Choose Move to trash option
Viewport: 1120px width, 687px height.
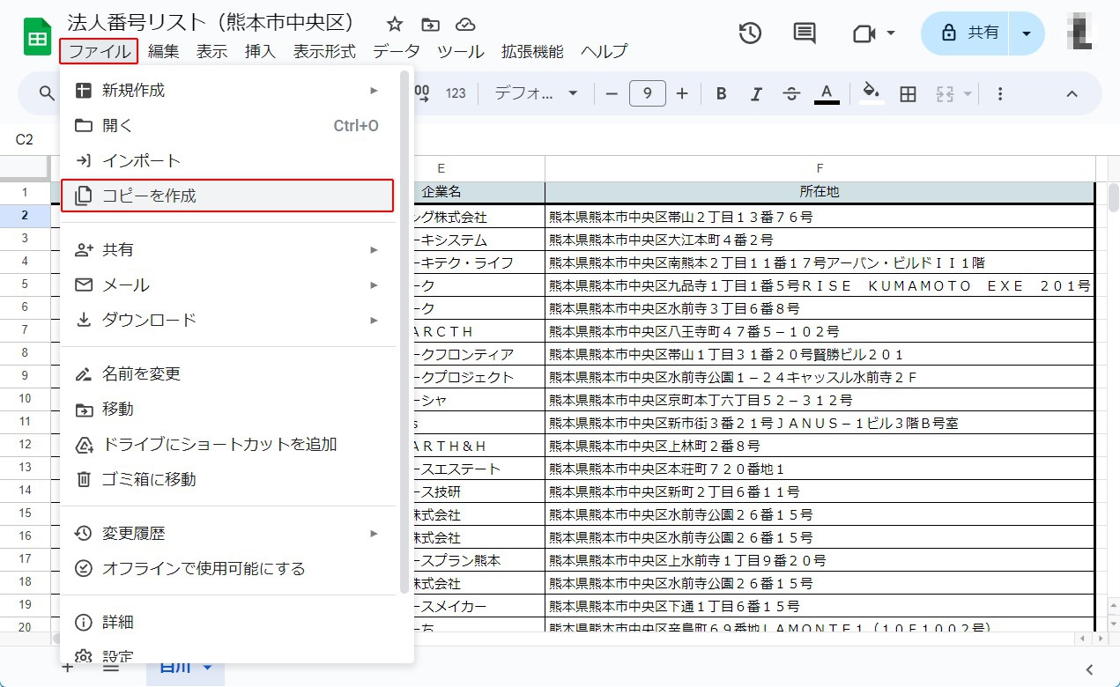pyautogui.click(x=148, y=480)
